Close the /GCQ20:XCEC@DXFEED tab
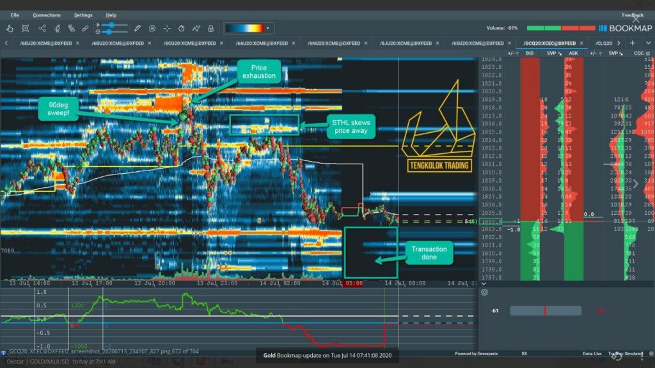 click(581, 43)
